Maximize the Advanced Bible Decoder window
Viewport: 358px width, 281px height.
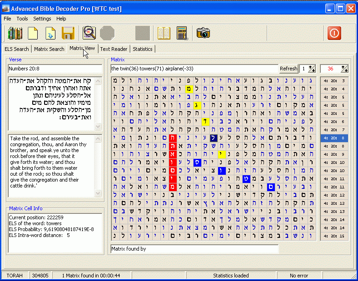(340, 9)
